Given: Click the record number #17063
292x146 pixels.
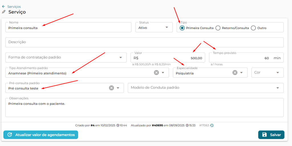Looking at the screenshot, I should [x=204, y=125].
